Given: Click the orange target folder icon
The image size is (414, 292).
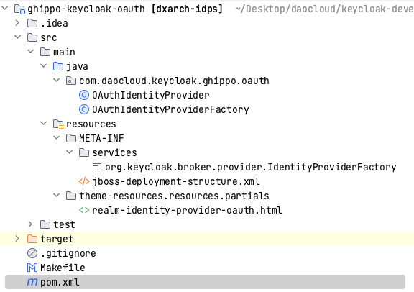Looking at the screenshot, I should tap(32, 239).
